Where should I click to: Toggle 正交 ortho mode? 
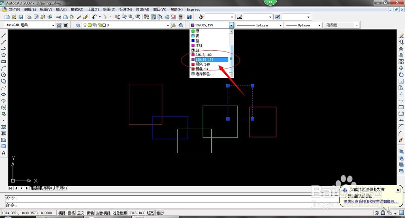click(81, 213)
